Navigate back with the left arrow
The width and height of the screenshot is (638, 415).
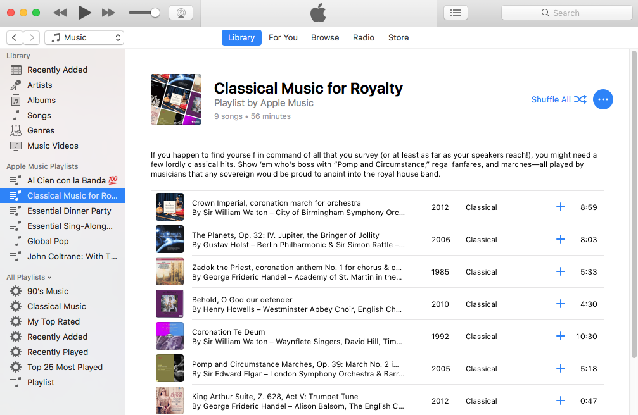[x=15, y=38]
